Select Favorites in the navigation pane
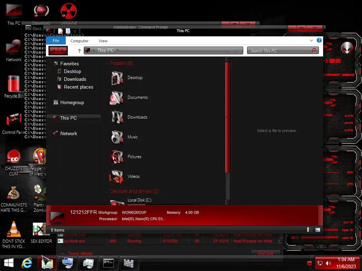The height and width of the screenshot is (271, 362). [69, 64]
